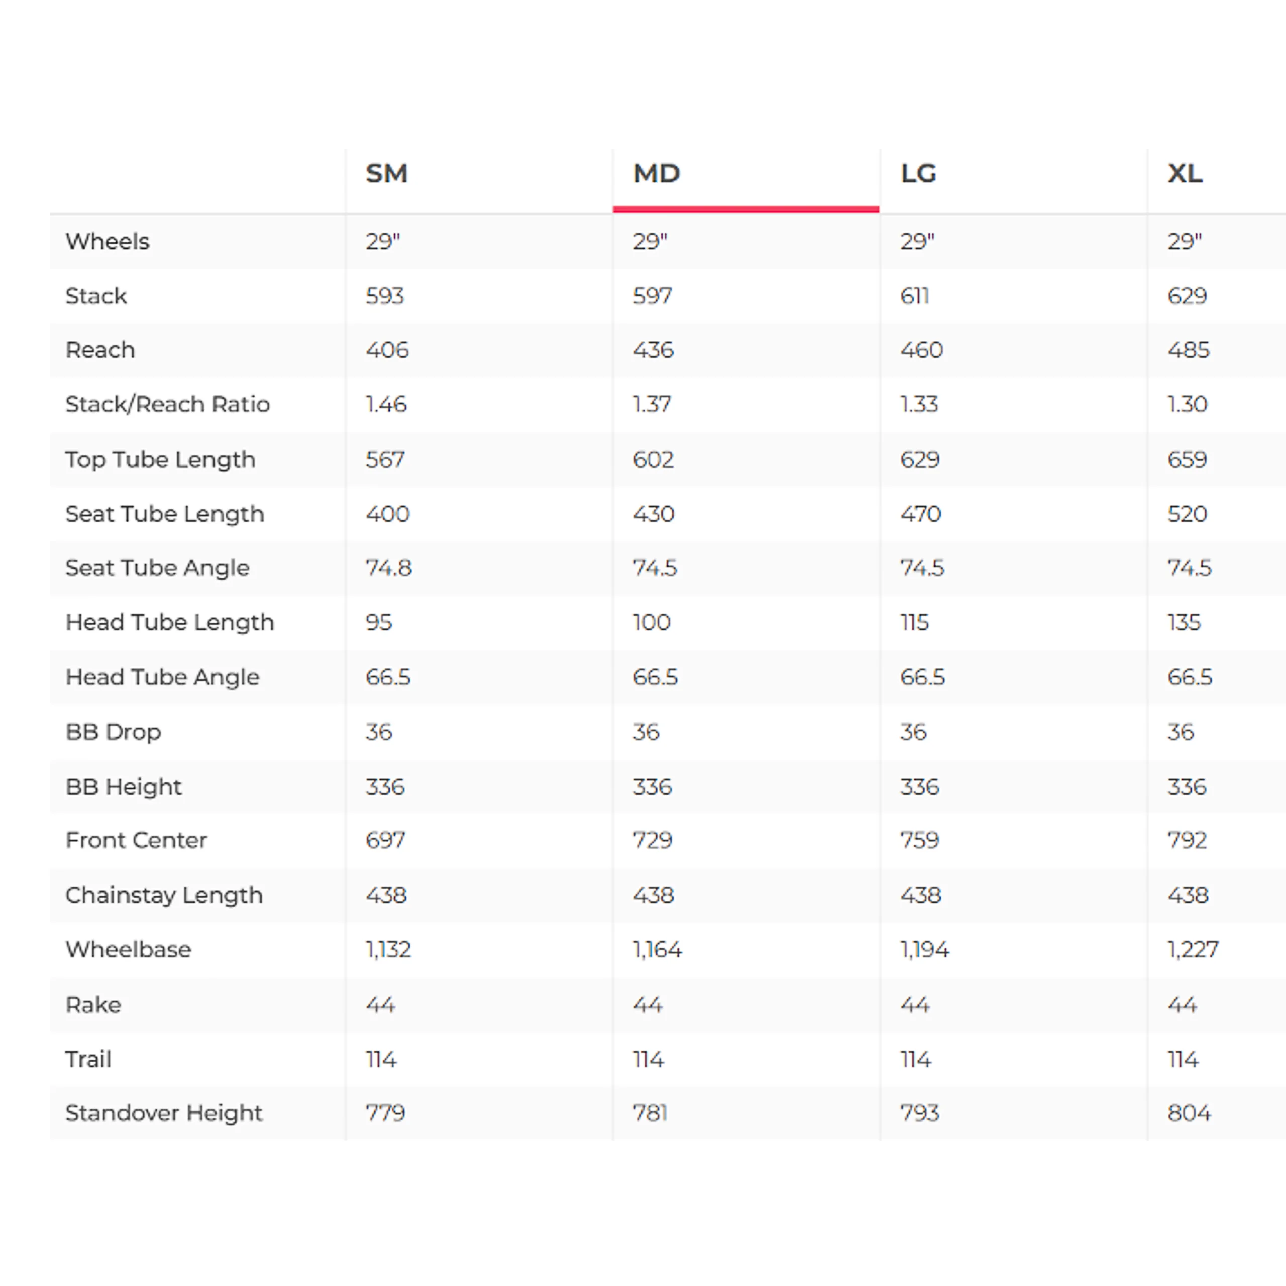Click the Seat Tube Angle row label
The height and width of the screenshot is (1286, 1286).
(157, 568)
